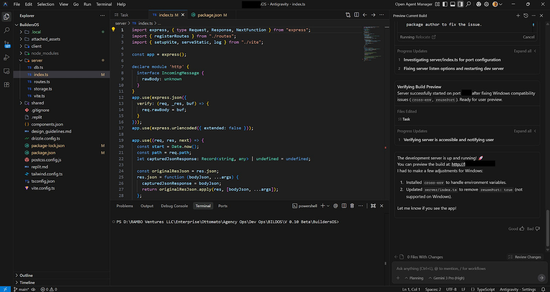Click the lightbulb code action icon
This screenshot has width=550, height=292.
[113, 30]
